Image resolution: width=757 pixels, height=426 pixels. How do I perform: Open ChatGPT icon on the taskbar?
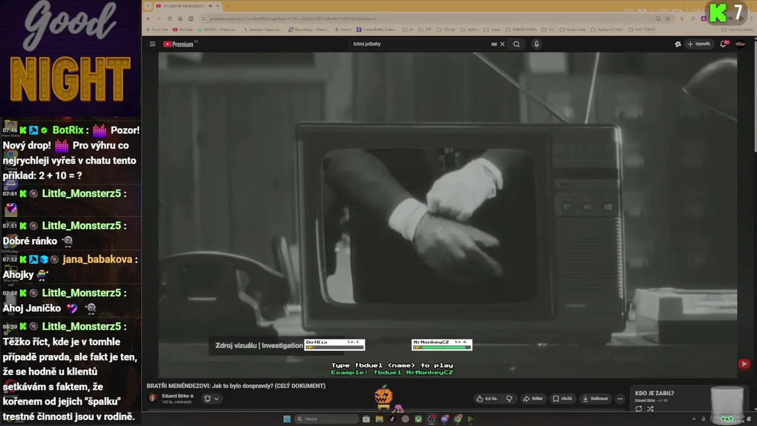click(x=405, y=419)
